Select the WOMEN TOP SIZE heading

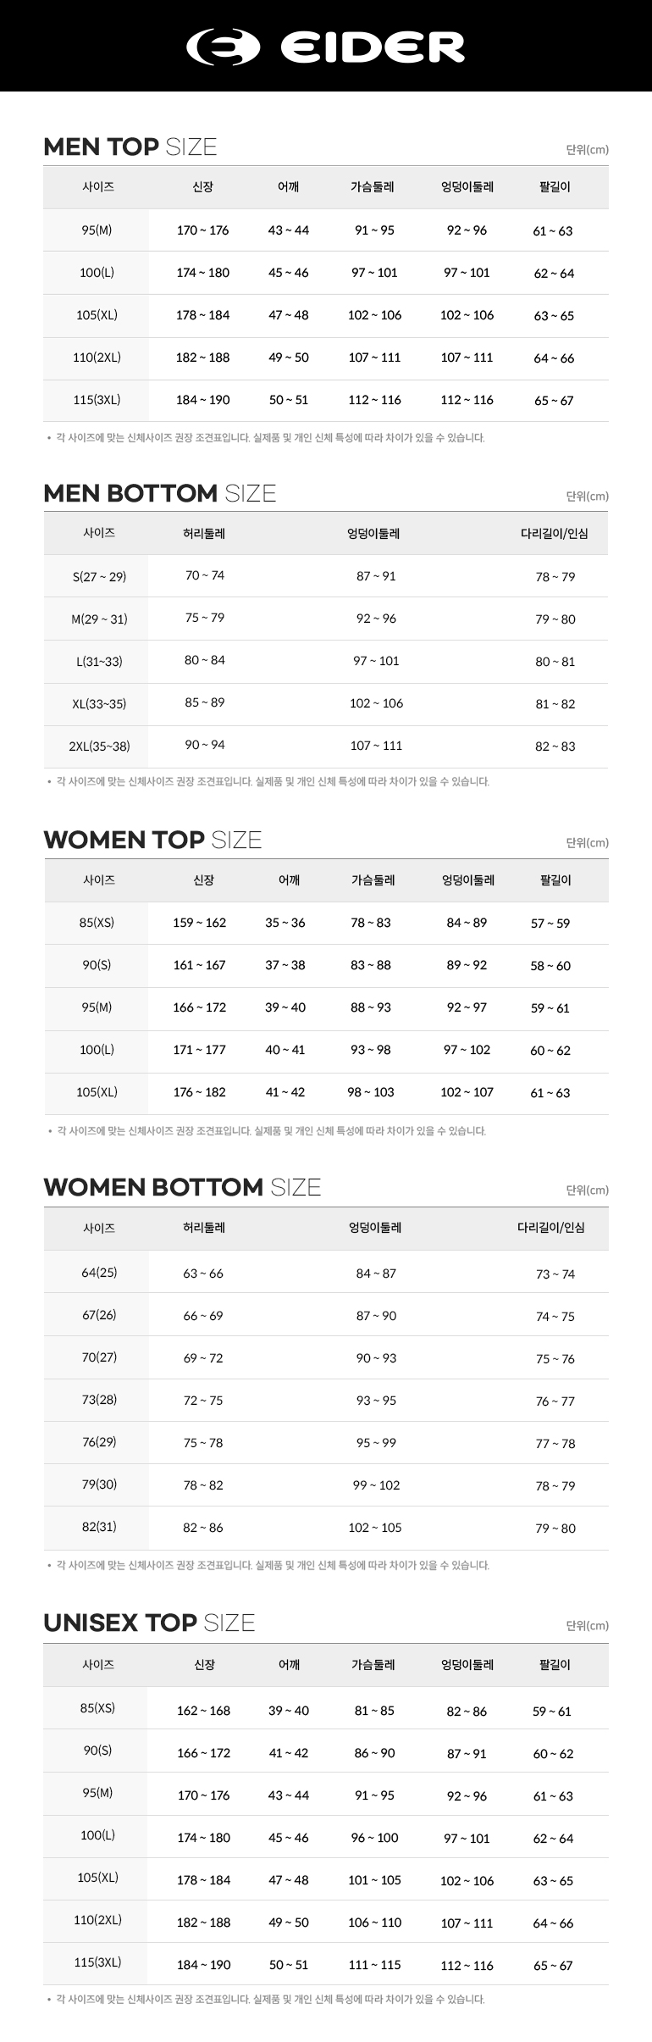[x=152, y=840]
